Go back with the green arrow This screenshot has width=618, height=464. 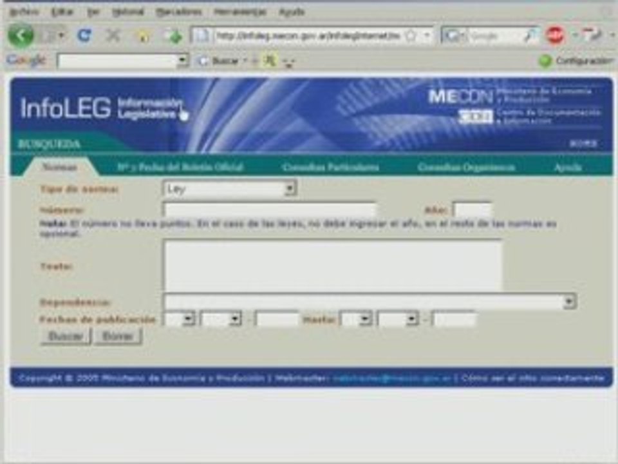coord(21,35)
